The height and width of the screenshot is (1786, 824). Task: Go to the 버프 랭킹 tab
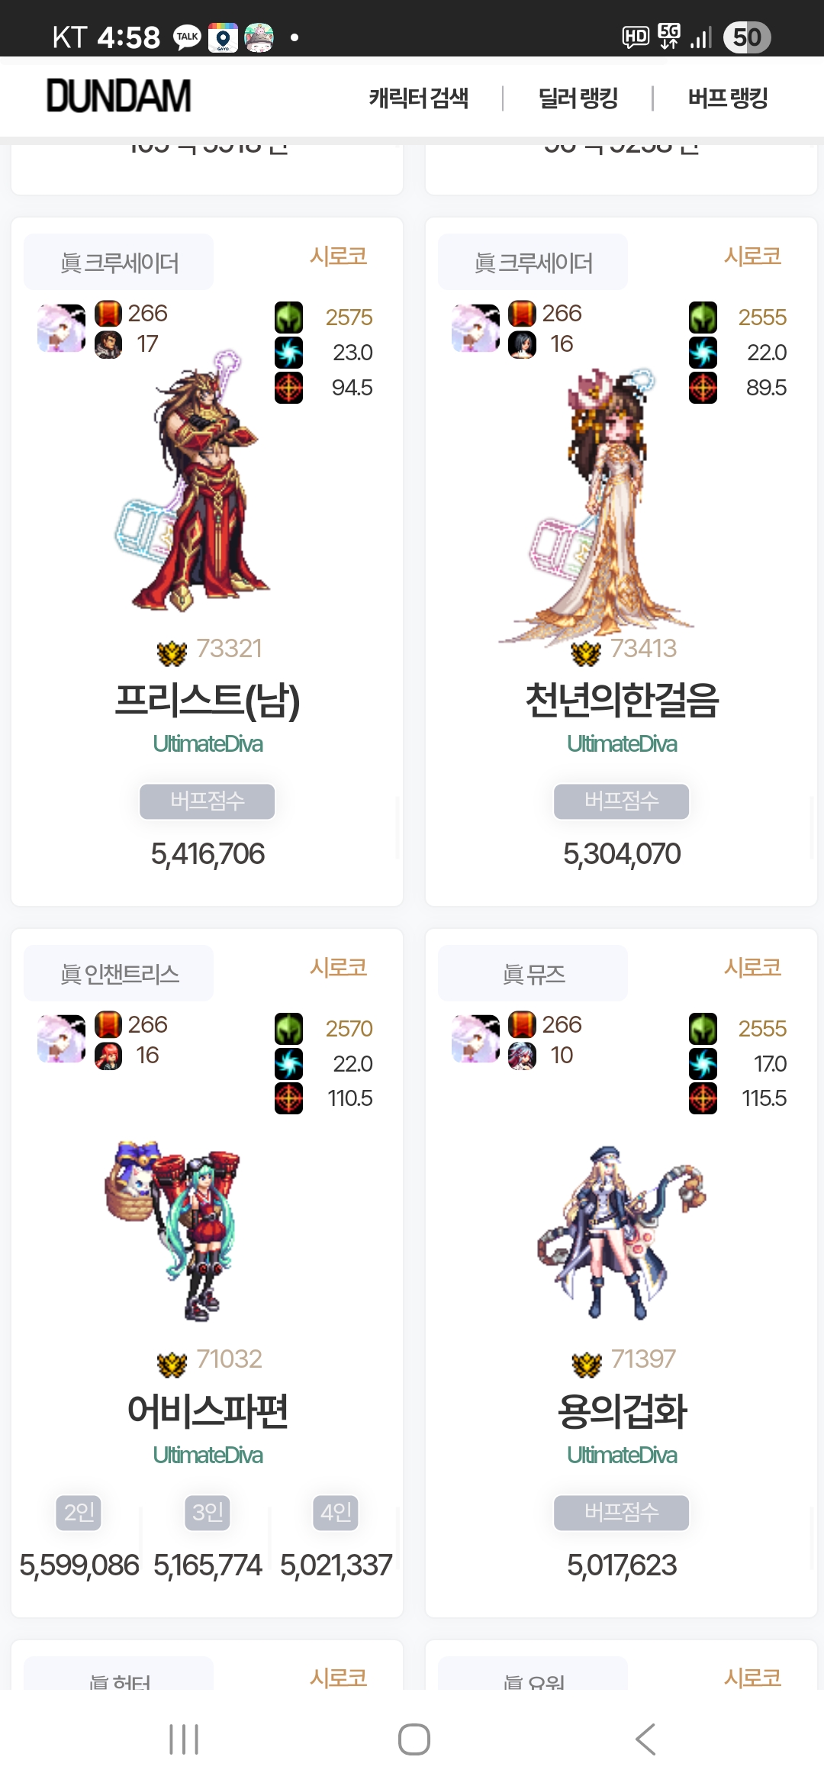coord(727,98)
